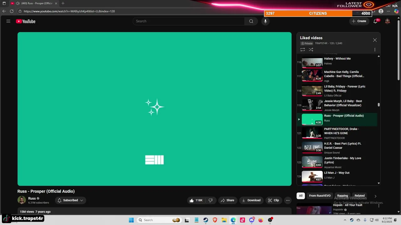
Task: Open YouTube notifications bell
Action: [x=375, y=21]
